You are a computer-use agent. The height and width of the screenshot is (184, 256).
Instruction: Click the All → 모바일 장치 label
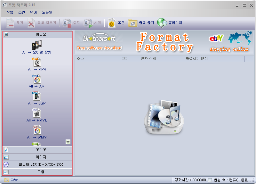(x=37, y=52)
